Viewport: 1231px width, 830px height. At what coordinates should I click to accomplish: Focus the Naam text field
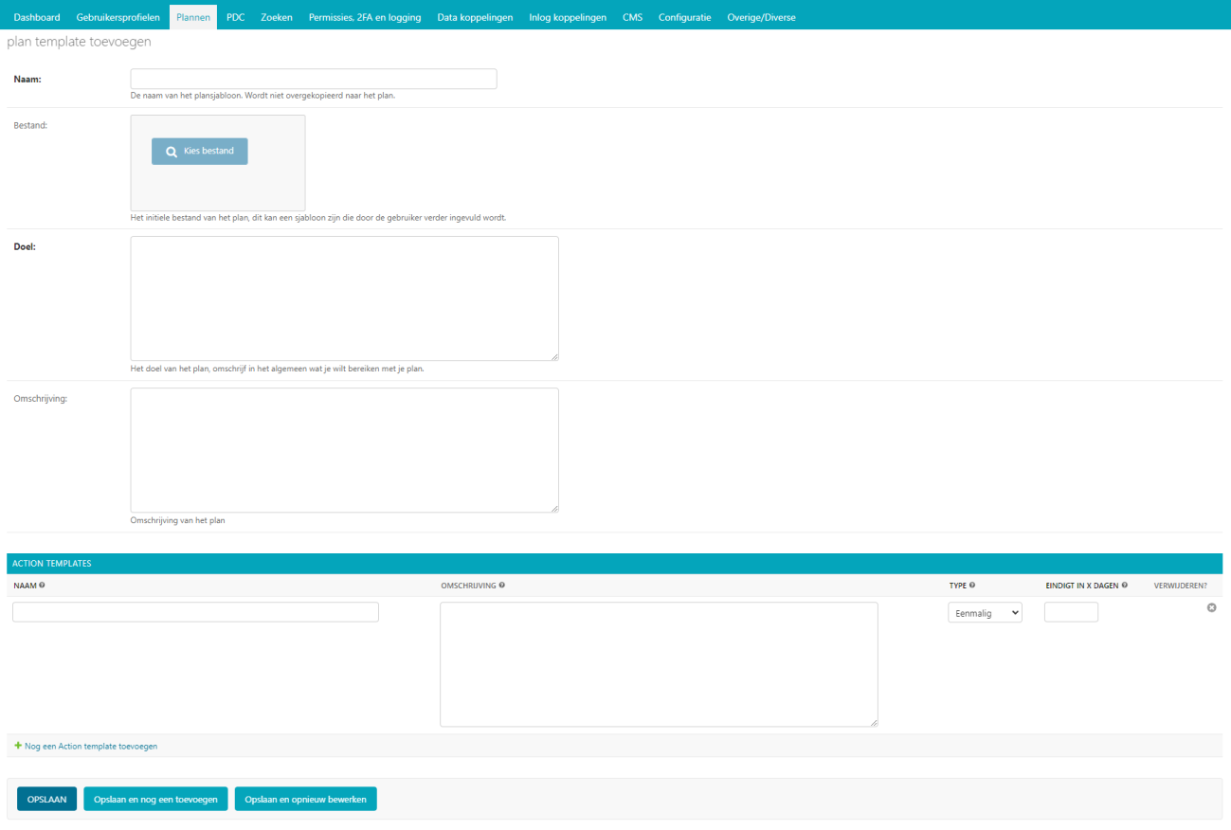pos(314,79)
